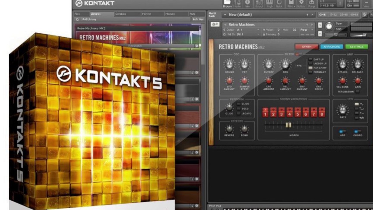Click the amp Attack knob
The image size is (373, 210).
(x=342, y=64)
